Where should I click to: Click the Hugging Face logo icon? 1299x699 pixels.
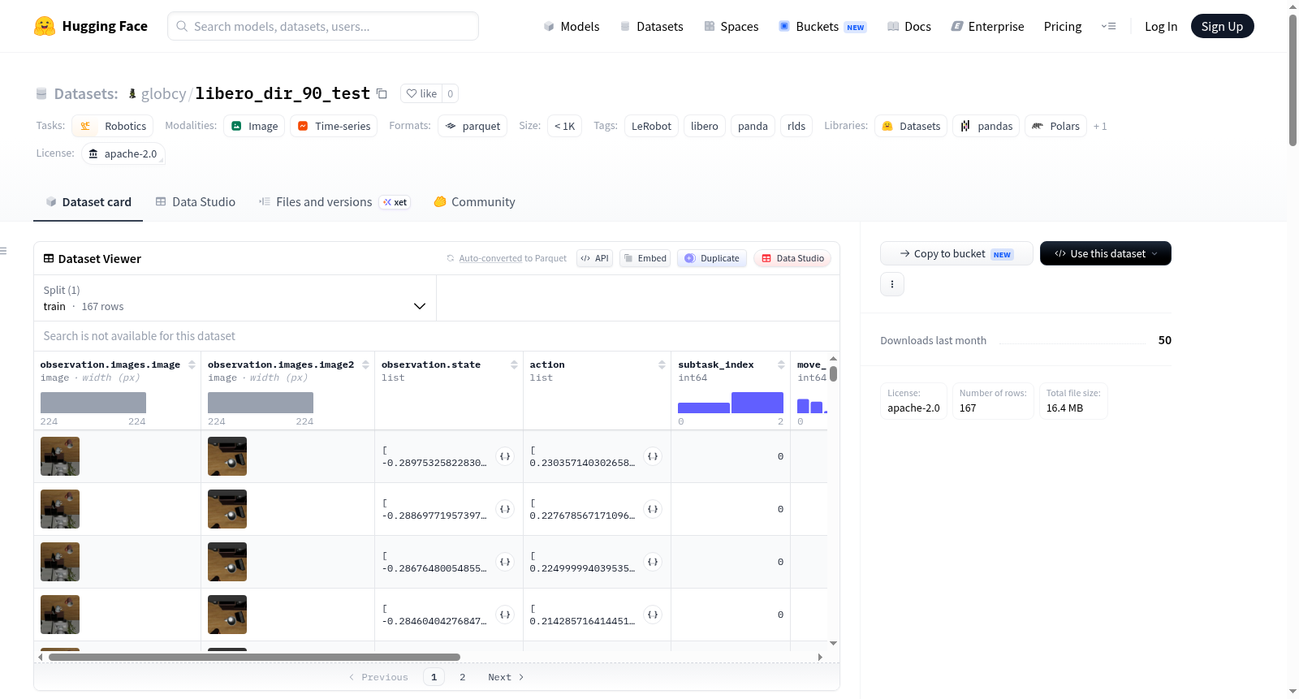(x=45, y=26)
